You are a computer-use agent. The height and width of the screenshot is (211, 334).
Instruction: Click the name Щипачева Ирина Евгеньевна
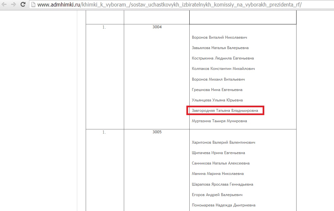coord(218,153)
